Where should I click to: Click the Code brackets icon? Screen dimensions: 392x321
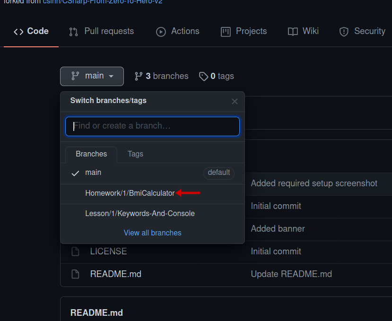coord(18,32)
